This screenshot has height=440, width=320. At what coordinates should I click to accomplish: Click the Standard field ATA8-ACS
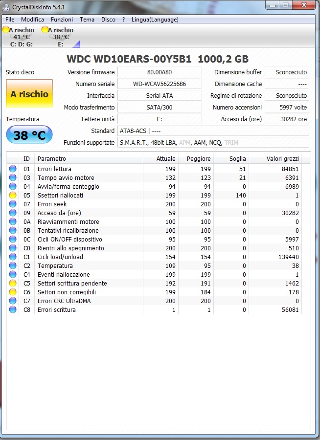pyautogui.click(x=213, y=131)
